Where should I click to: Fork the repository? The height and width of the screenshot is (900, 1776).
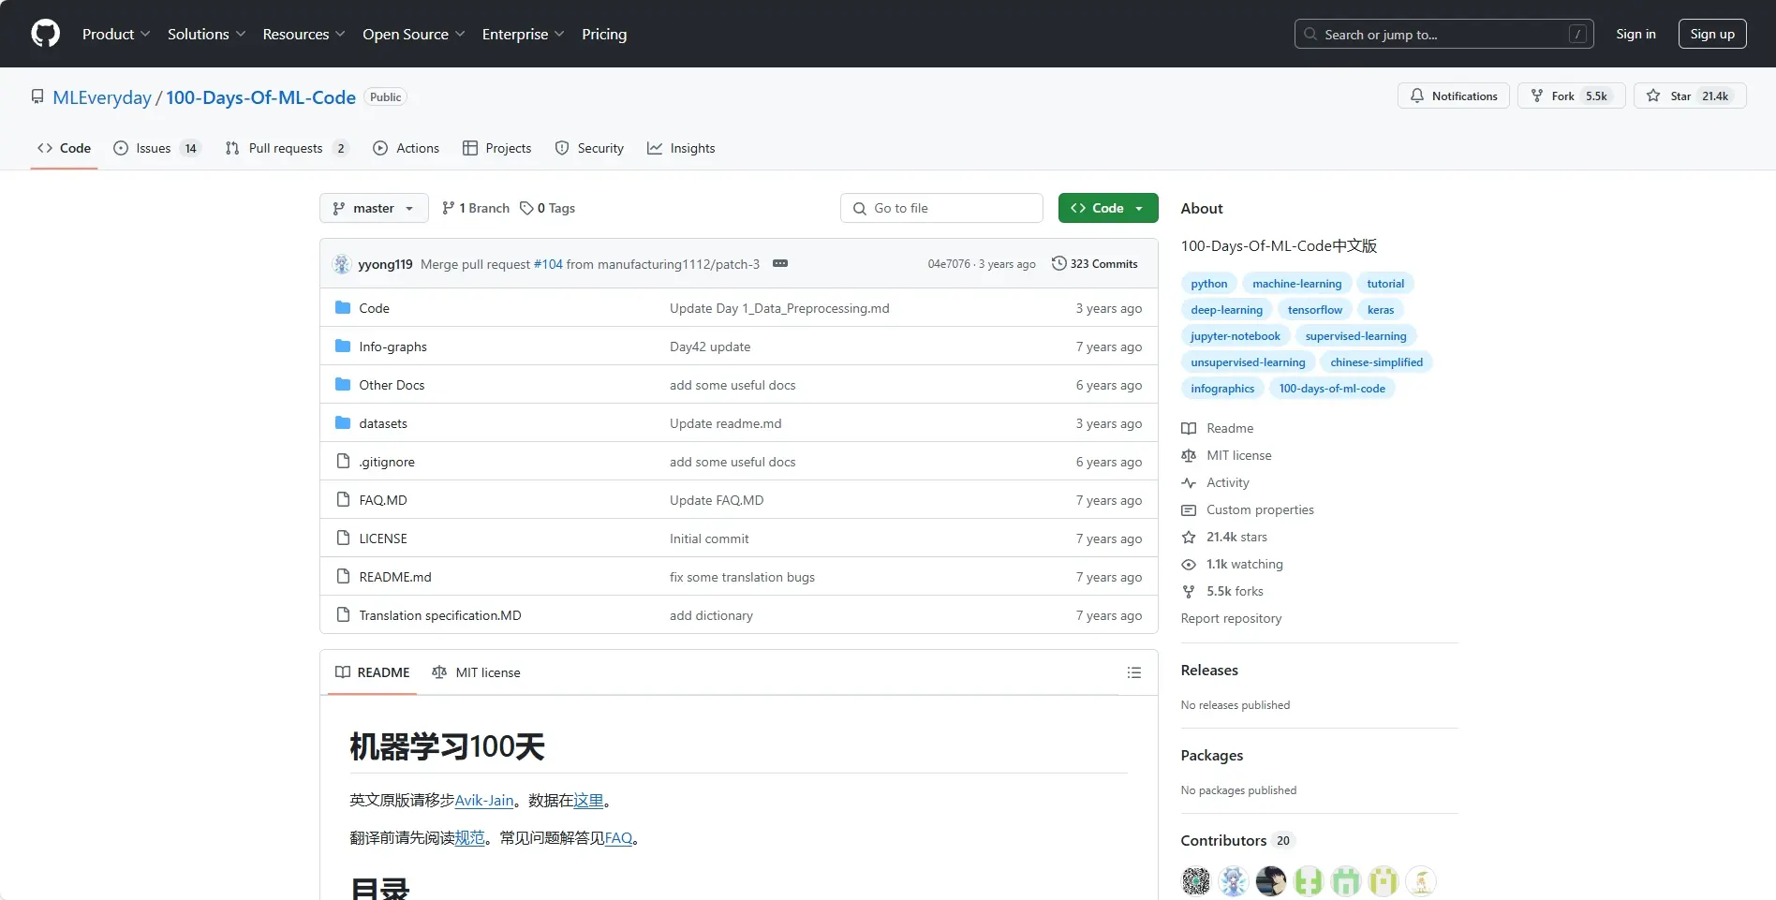tap(1553, 96)
